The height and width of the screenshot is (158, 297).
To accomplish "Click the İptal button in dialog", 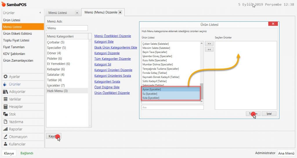I will (x=269, y=114).
